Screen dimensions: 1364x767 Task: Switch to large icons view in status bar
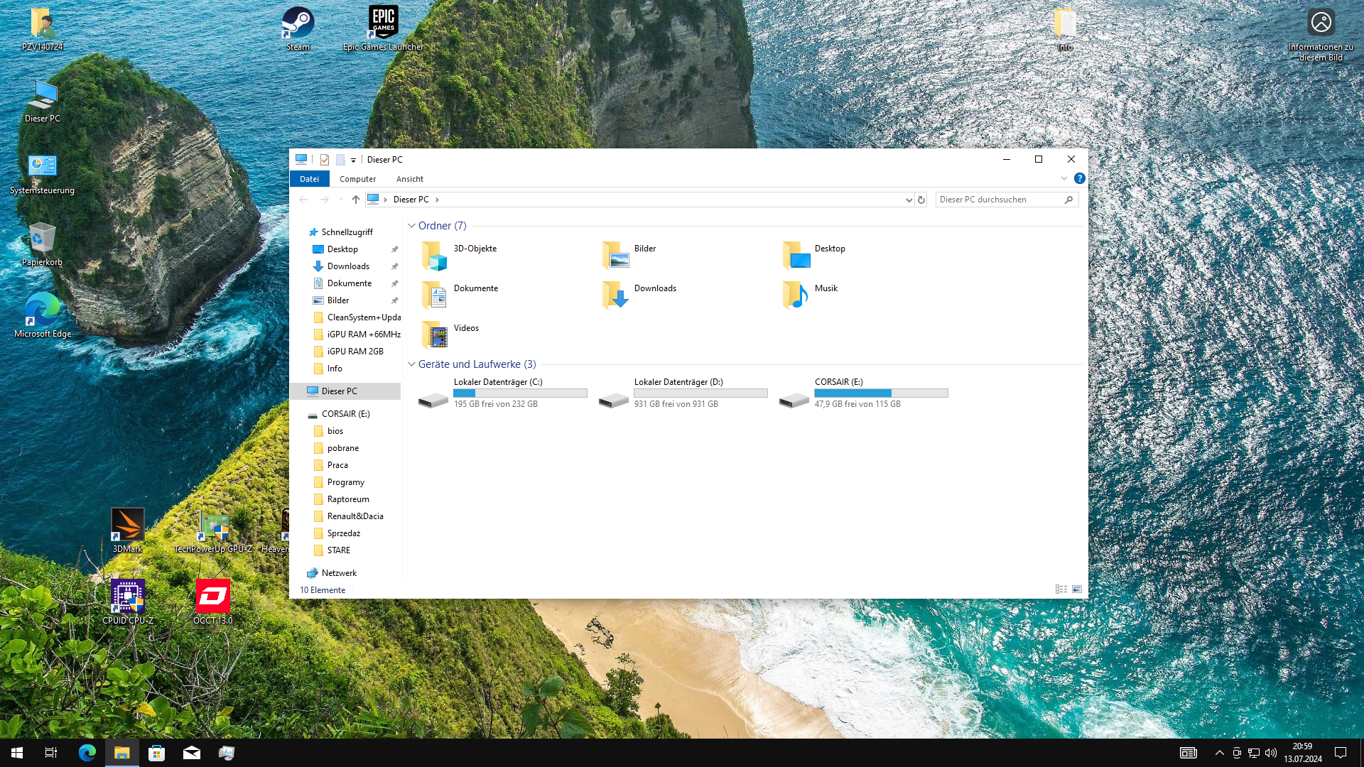coord(1077,589)
